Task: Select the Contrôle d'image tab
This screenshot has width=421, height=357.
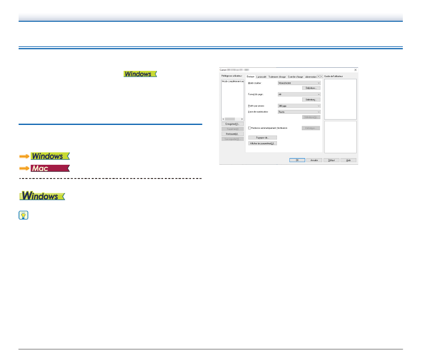Action: pyautogui.click(x=296, y=77)
